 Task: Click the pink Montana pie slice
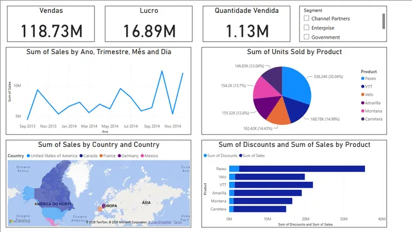click(265, 88)
